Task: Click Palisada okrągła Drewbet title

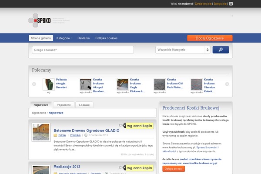Action: 61,84
